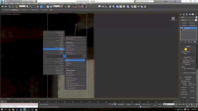Select the Linear vertex type radio

pos(182,83)
